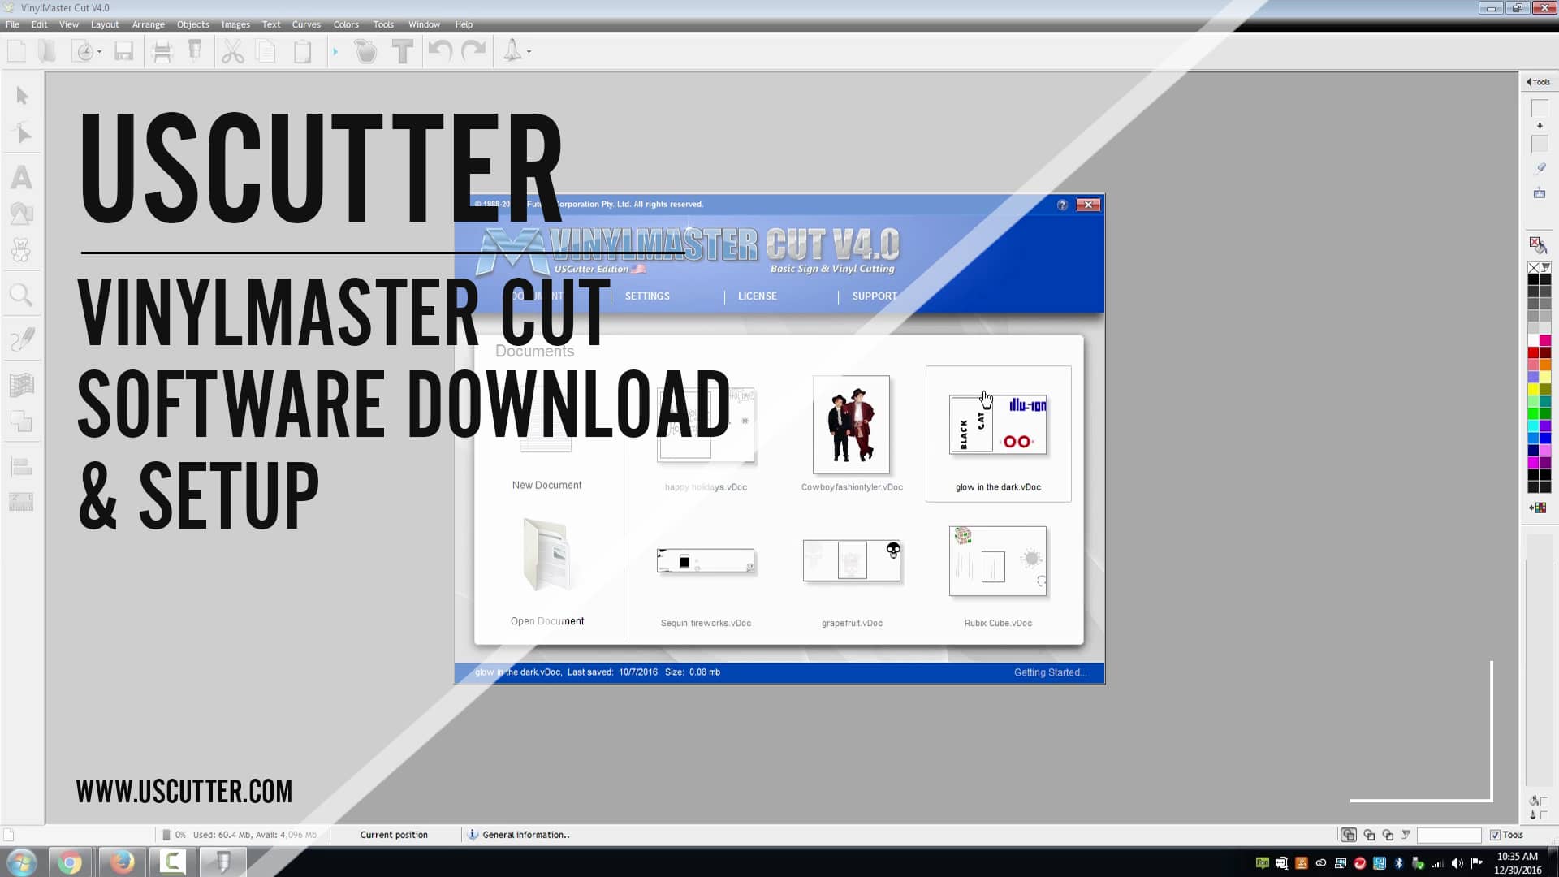Select the Text tool in the left toolbar

pos(22,178)
